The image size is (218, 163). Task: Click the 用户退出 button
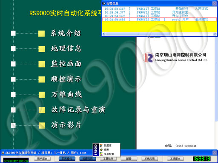pos(42,159)
